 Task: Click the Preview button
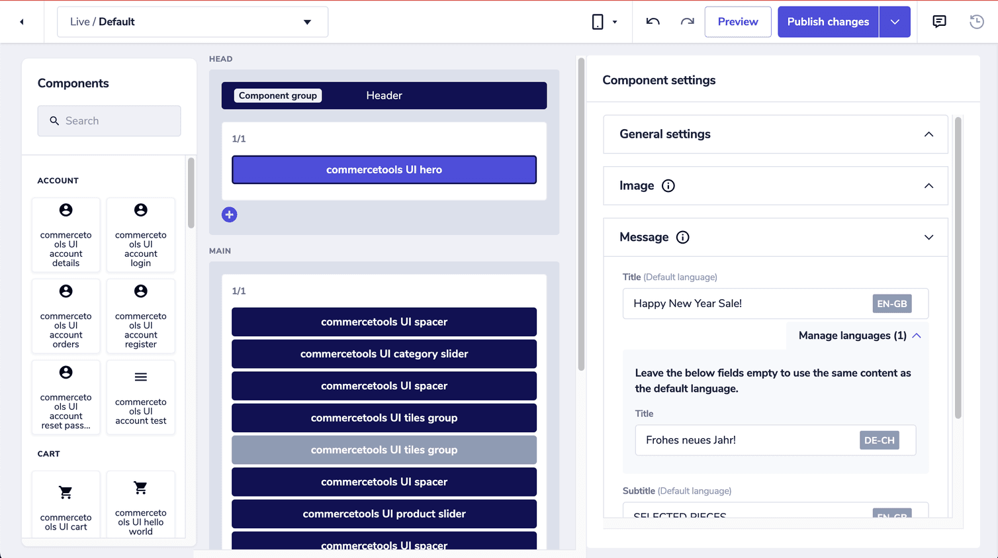(x=737, y=21)
